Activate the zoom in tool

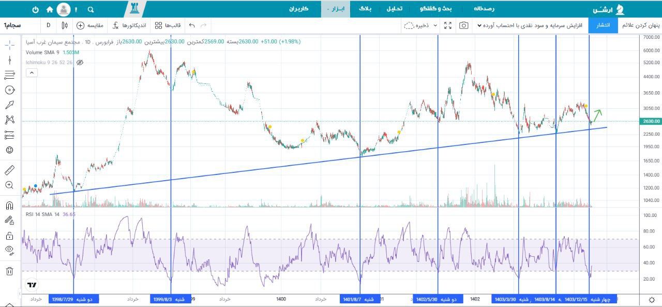click(x=9, y=185)
